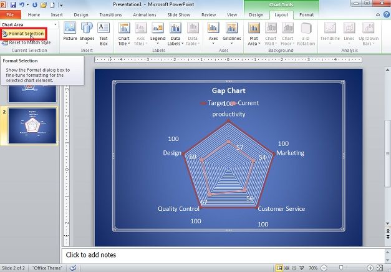Switch to the Insert tab
This screenshot has width=391, height=272.
pos(57,15)
